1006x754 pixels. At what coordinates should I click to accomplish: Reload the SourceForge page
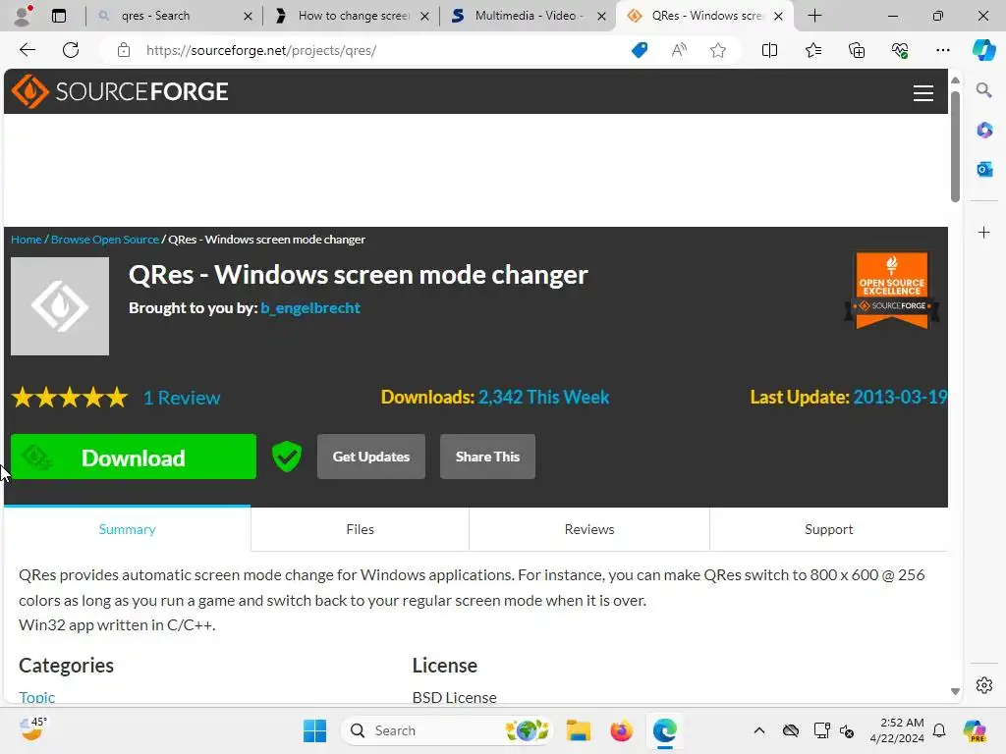[71, 50]
